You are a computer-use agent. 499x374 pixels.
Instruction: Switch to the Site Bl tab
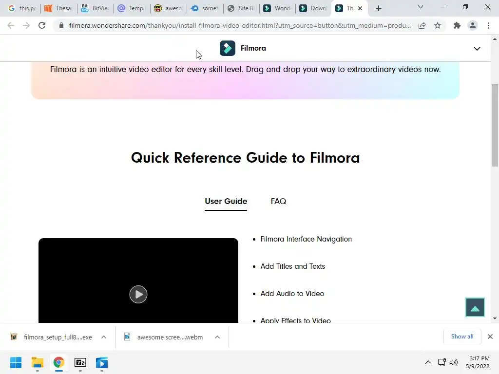click(241, 8)
